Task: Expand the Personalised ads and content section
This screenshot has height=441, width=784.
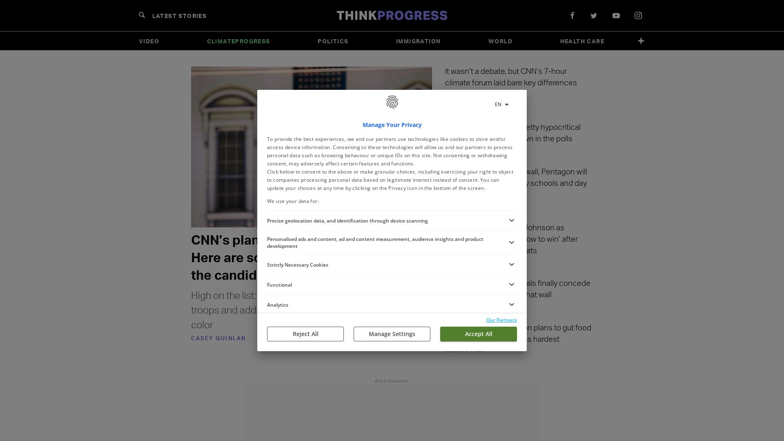Action: (x=512, y=242)
